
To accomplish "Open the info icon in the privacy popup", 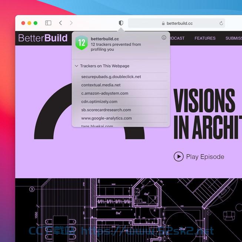I will point(164,37).
